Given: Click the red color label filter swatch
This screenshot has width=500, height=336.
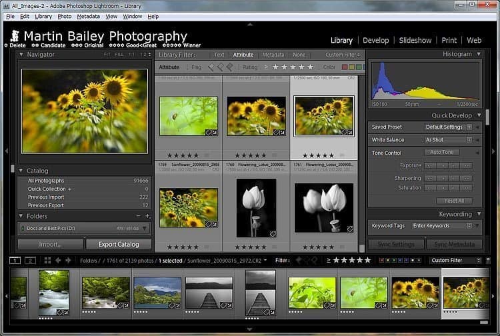Looking at the screenshot, I should (345, 67).
